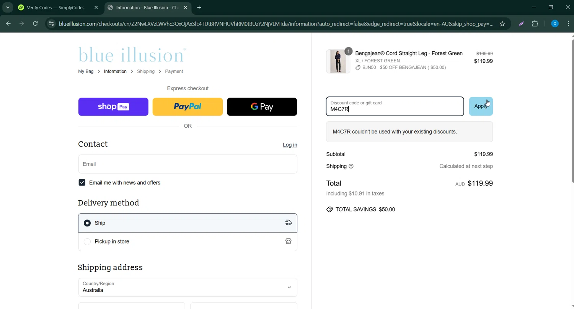This screenshot has height=309, width=574.
Task: Close the Blue Illusion checkout tab
Action: click(186, 7)
